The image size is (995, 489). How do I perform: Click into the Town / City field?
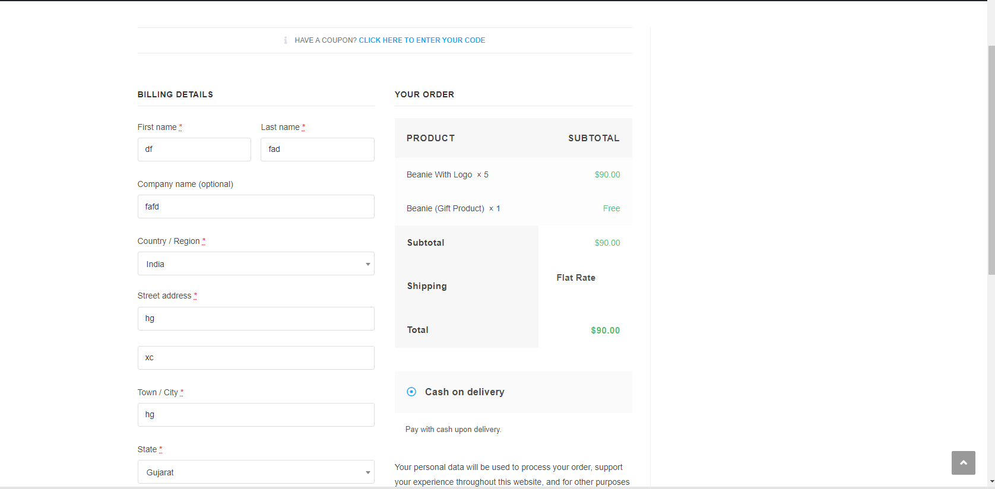pyautogui.click(x=255, y=415)
